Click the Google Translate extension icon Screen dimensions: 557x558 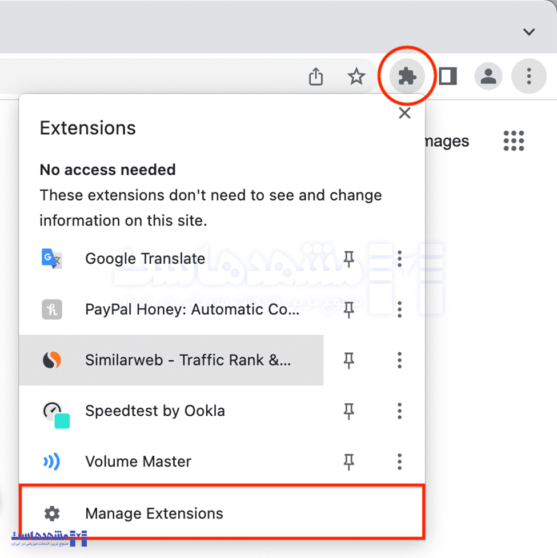52,259
